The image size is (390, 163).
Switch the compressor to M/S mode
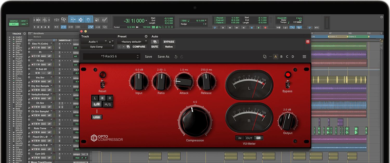click(107, 104)
